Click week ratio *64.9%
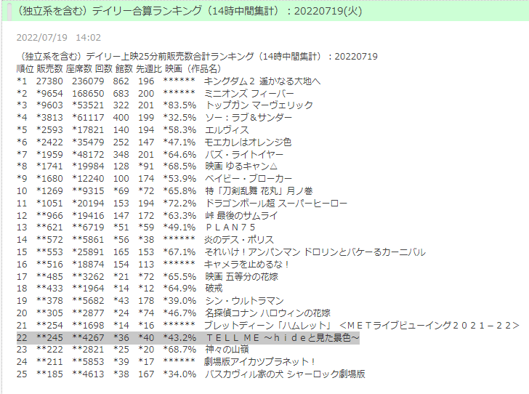This screenshot has width=529, height=394. (179, 289)
